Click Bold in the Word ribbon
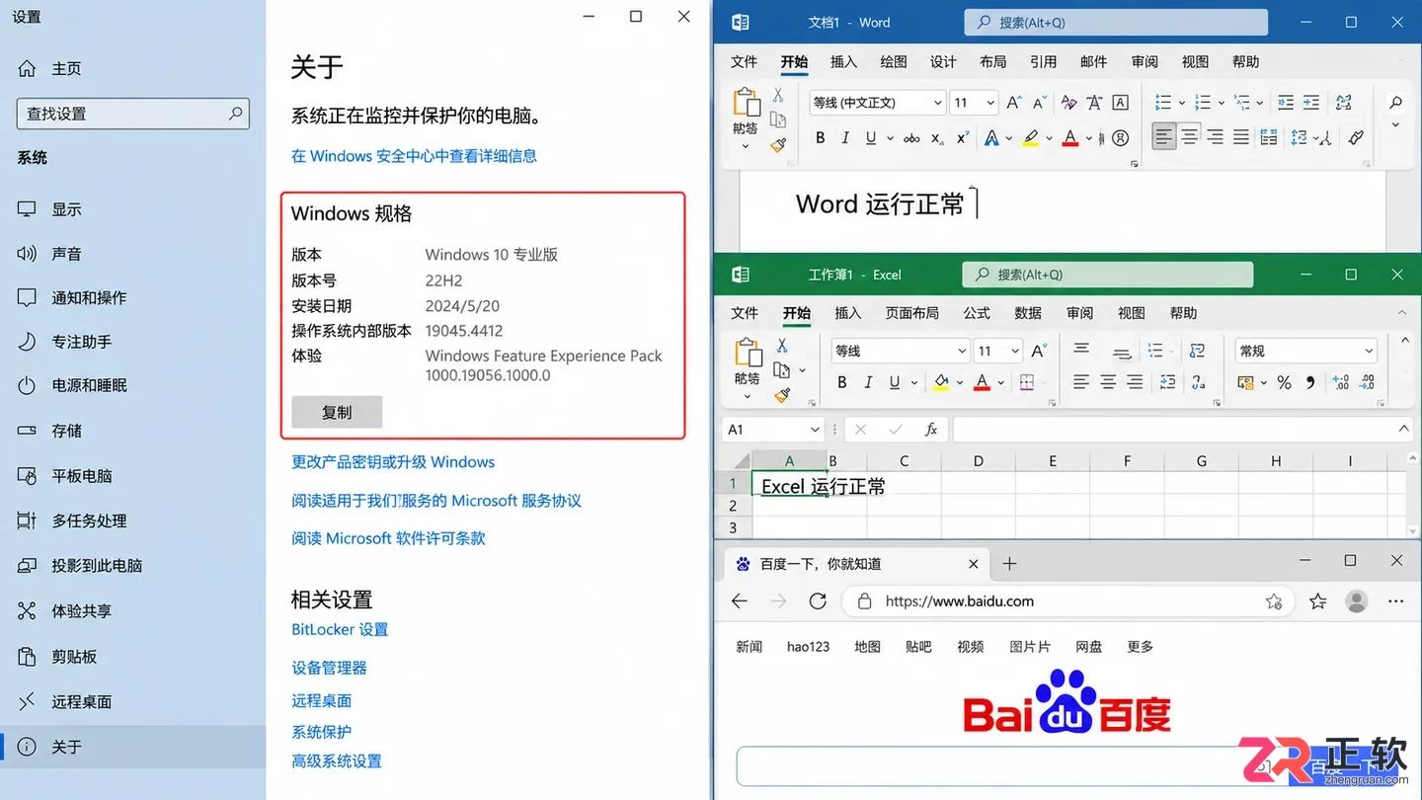Image resolution: width=1422 pixels, height=800 pixels. point(820,138)
